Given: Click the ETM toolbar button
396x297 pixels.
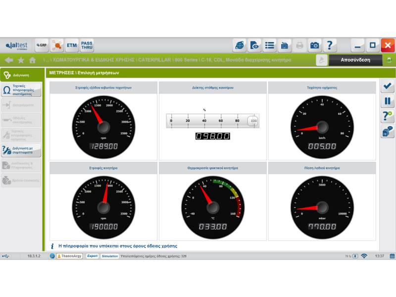Looking at the screenshot, I should (x=72, y=46).
